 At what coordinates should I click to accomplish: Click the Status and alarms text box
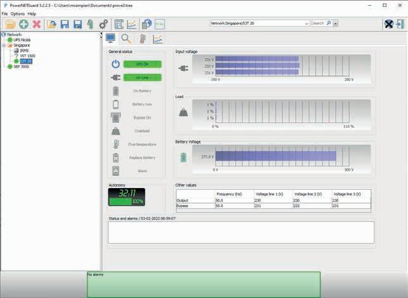(241, 232)
